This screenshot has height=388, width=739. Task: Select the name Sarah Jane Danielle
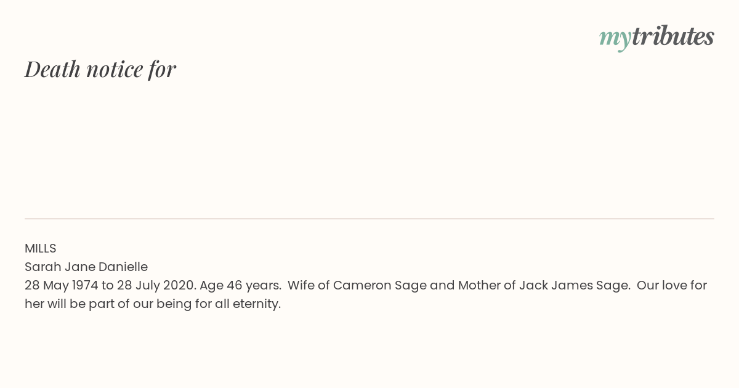click(86, 267)
